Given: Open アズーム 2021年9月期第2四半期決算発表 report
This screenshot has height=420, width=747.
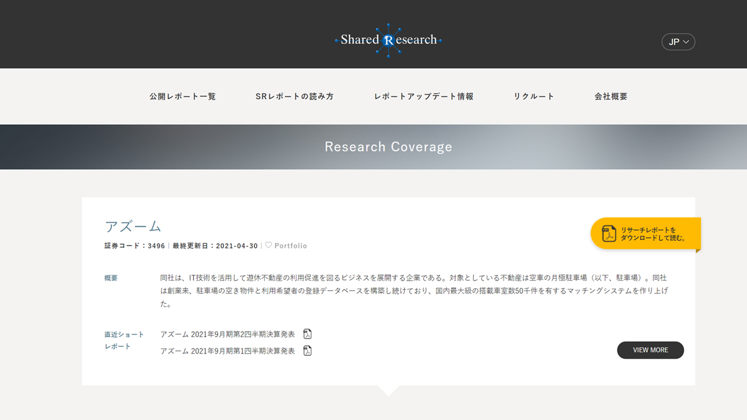Looking at the screenshot, I should [x=228, y=334].
